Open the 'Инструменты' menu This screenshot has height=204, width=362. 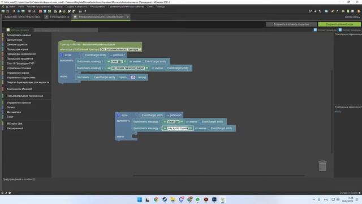(x=97, y=6)
